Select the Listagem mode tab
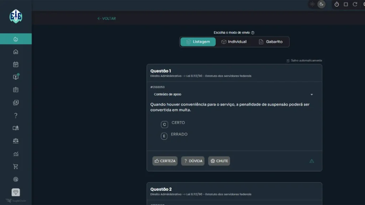This screenshot has height=205, width=365. pos(198,42)
